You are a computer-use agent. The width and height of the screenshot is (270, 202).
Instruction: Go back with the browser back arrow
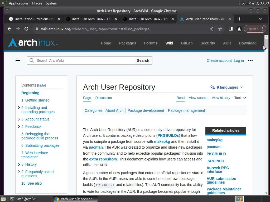(x=9, y=29)
